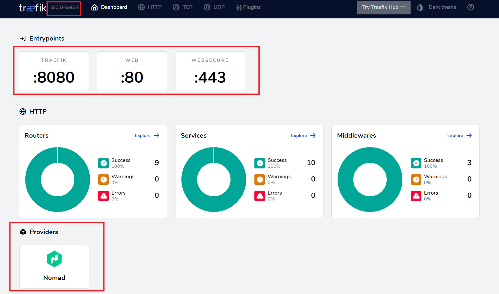Screen dimensions: 499x294
Task: Explore the Routers list
Action: click(147, 135)
